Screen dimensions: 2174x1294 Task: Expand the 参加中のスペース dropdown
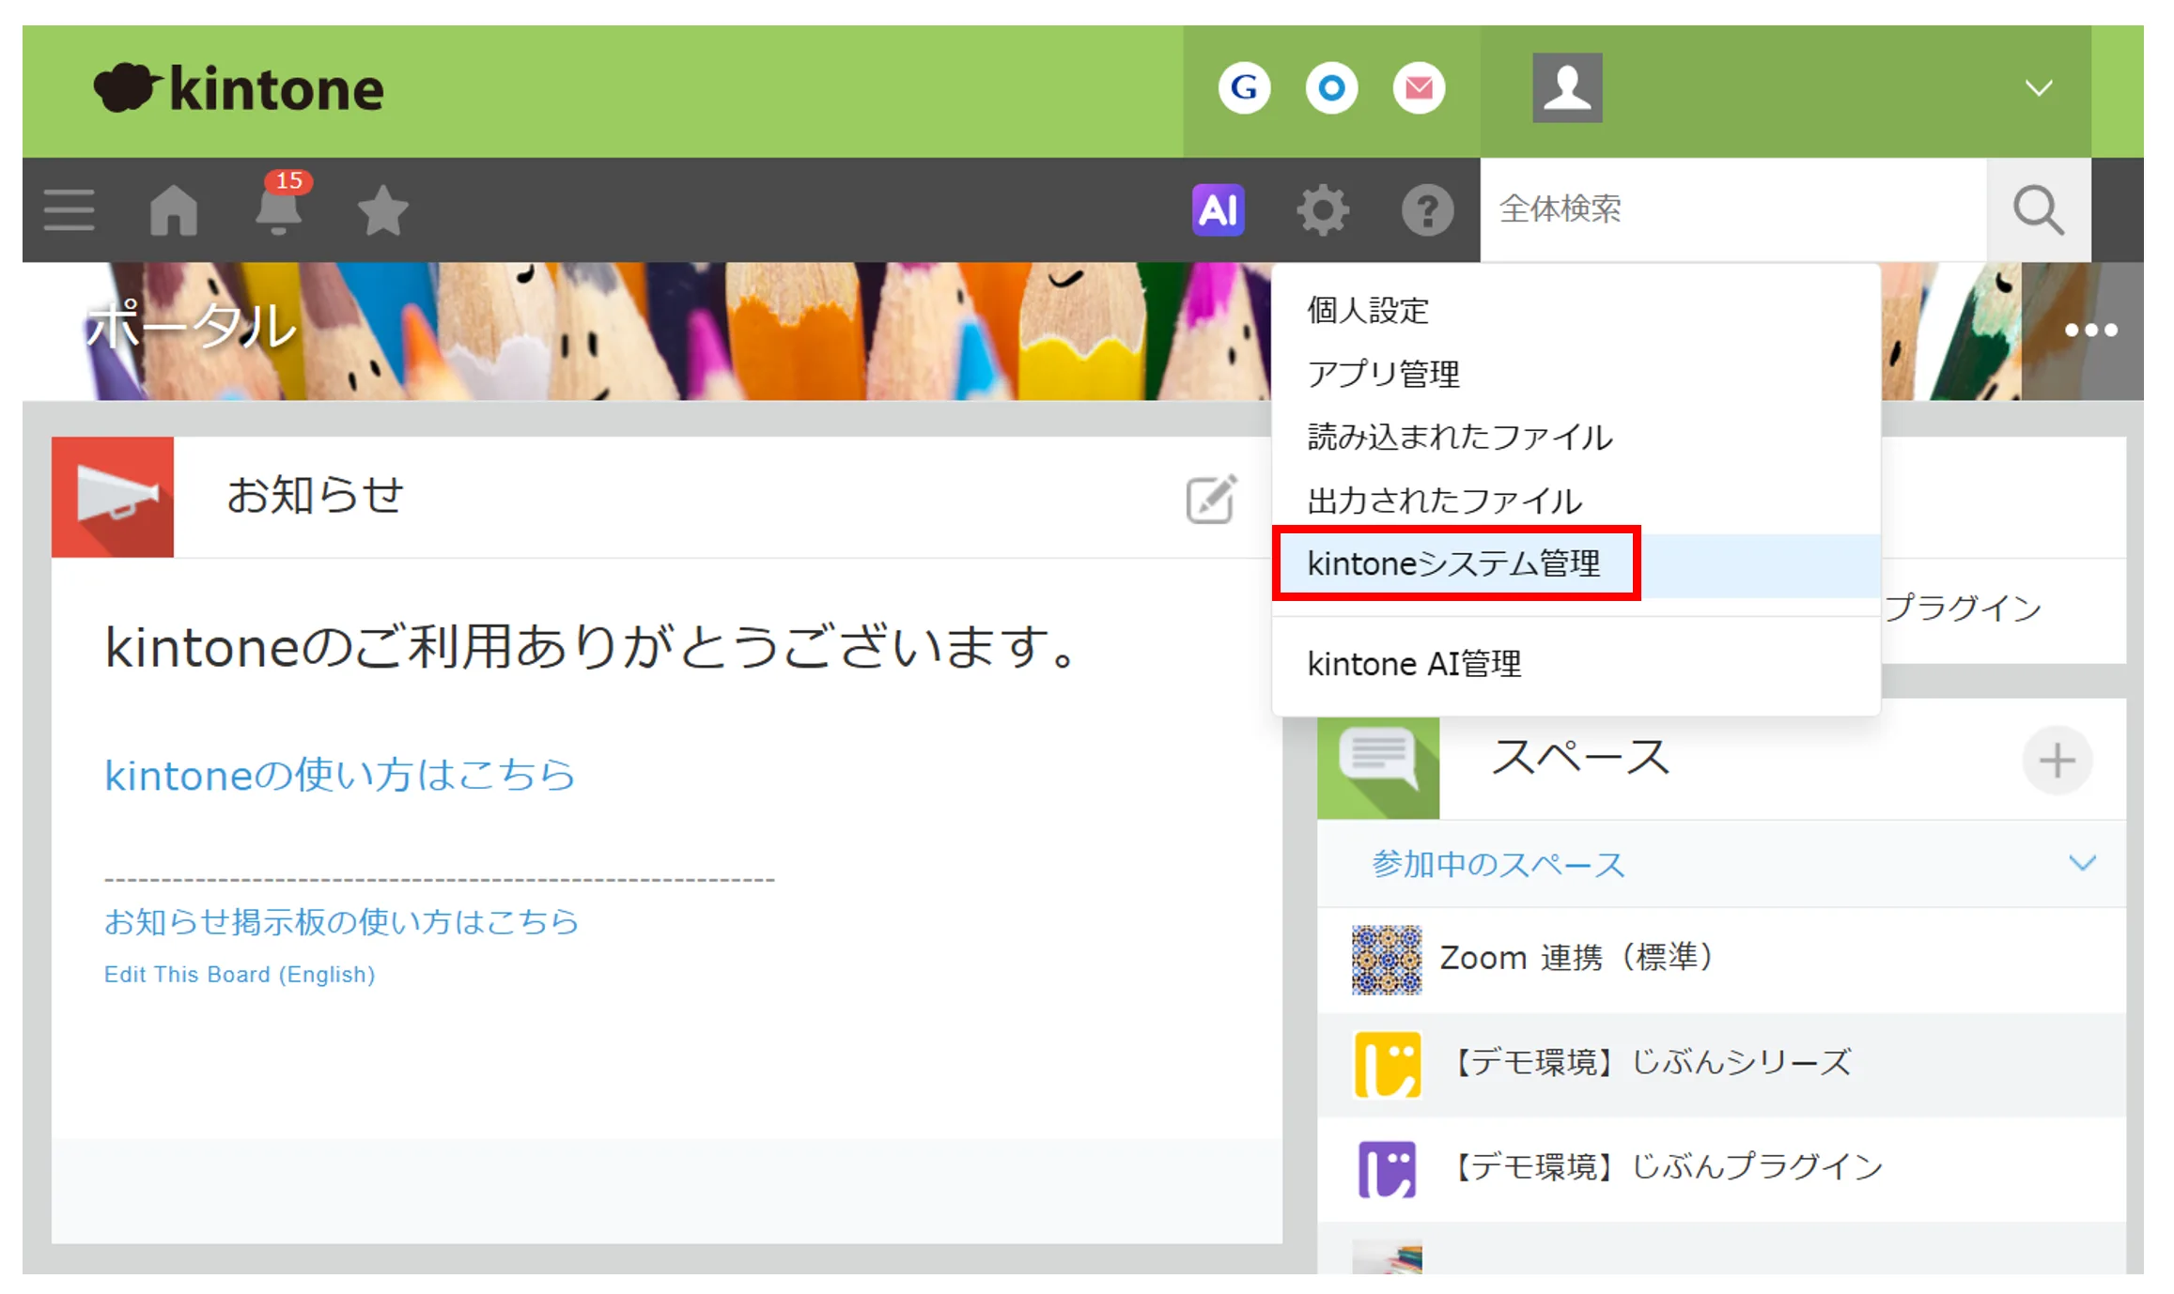coord(1721,864)
